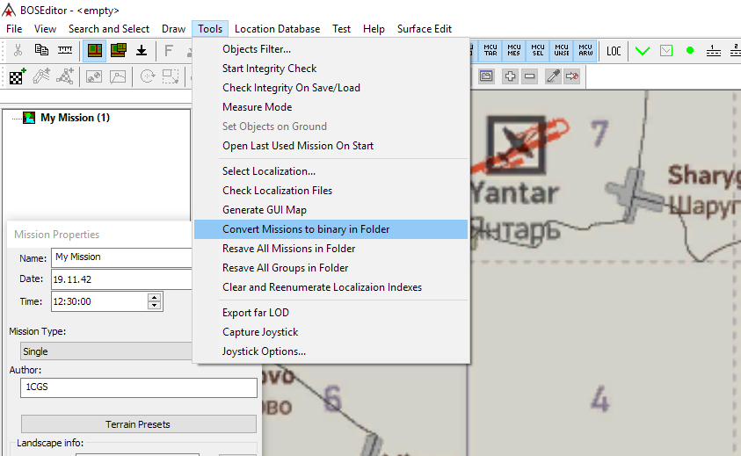Click the Author field containing 1CGS
This screenshot has width=741, height=456.
click(x=139, y=387)
